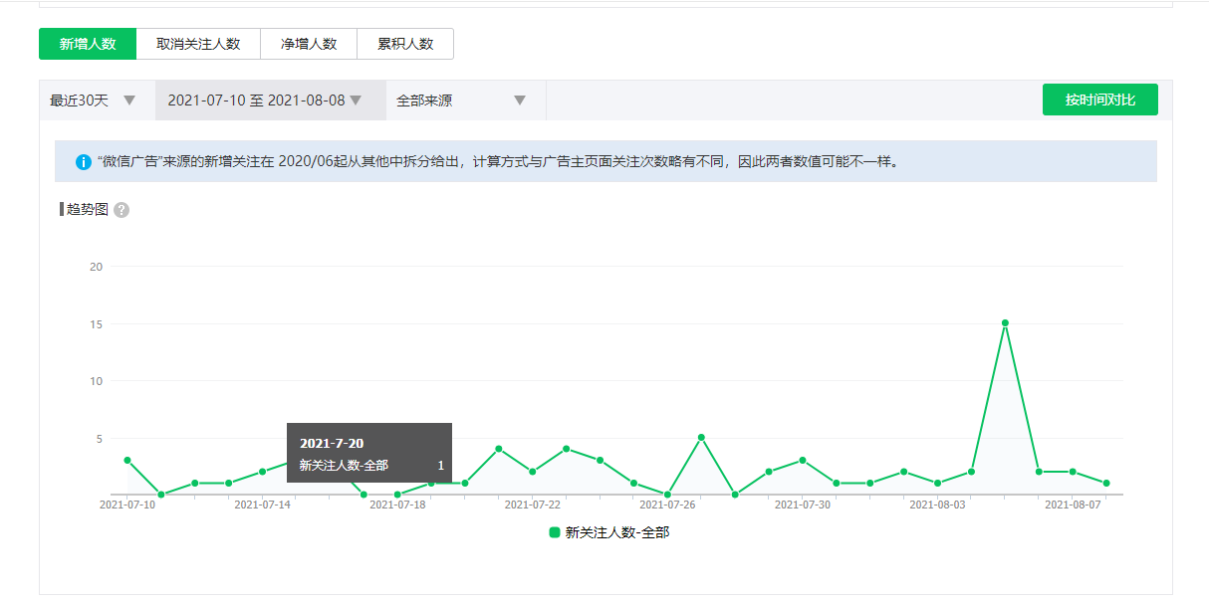Click the last data point on the chart line
The width and height of the screenshot is (1209, 608).
coord(1106,484)
